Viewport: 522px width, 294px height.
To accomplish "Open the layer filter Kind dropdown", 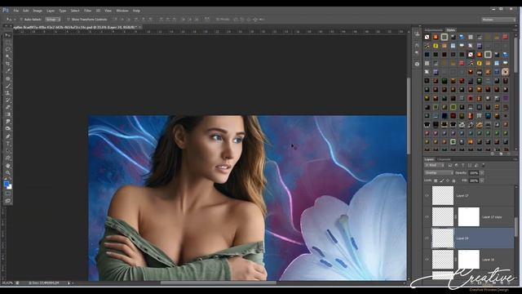I will pyautogui.click(x=435, y=165).
